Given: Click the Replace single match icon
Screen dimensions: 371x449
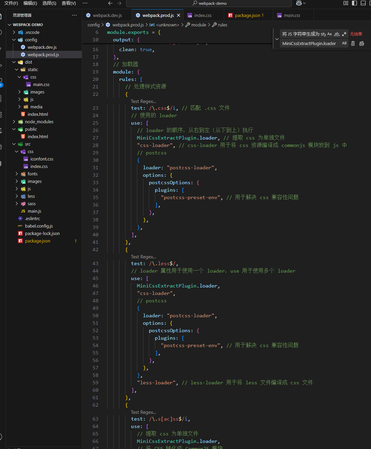Looking at the screenshot, I should (x=353, y=43).
